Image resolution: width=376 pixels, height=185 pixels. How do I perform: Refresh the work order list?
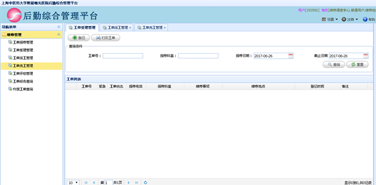pyautogui.click(x=145, y=183)
